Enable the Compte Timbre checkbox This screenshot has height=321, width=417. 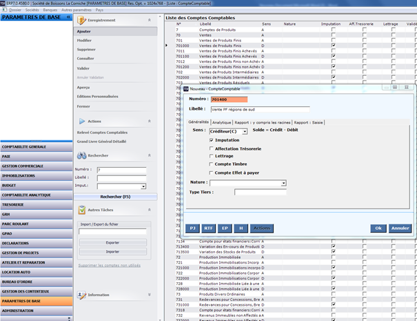click(x=211, y=164)
